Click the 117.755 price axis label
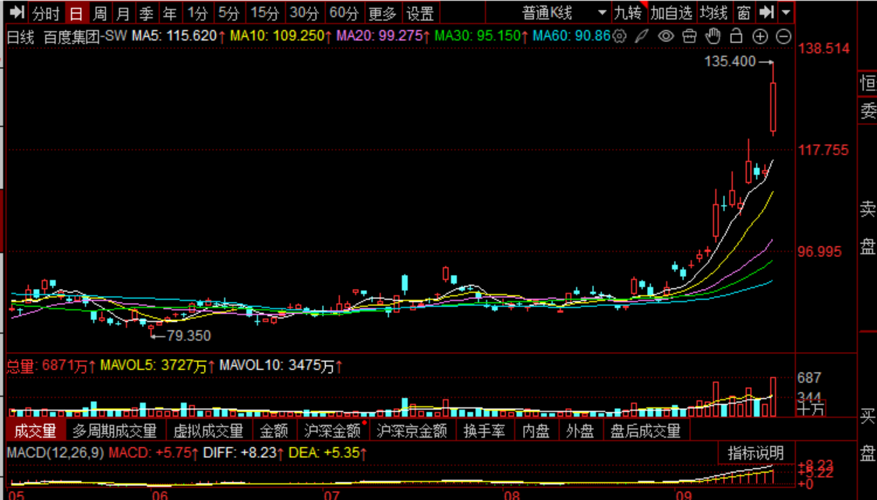 [823, 150]
